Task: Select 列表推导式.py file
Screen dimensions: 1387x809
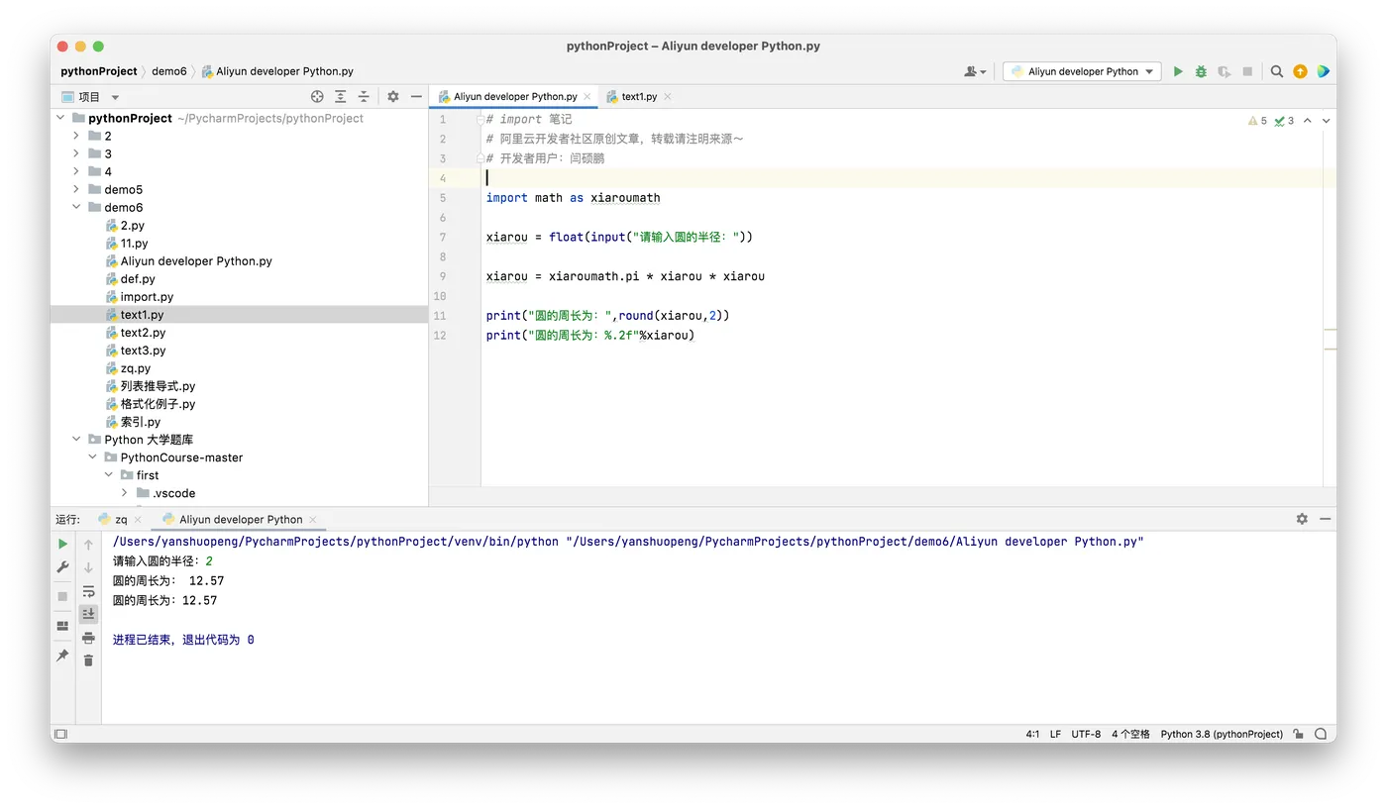Action: click(x=158, y=385)
